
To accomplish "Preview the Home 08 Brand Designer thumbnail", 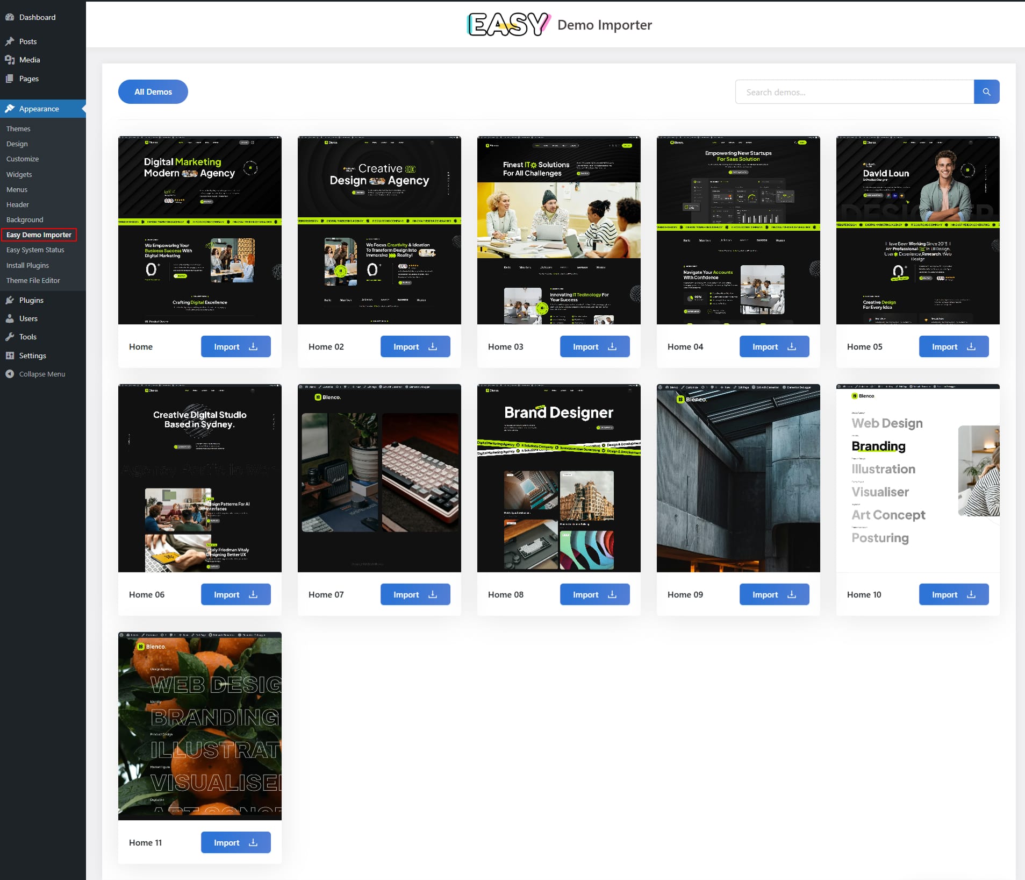I will (x=559, y=478).
